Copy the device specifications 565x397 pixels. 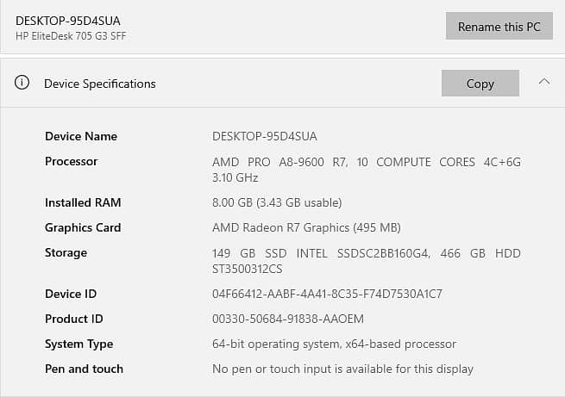(480, 83)
